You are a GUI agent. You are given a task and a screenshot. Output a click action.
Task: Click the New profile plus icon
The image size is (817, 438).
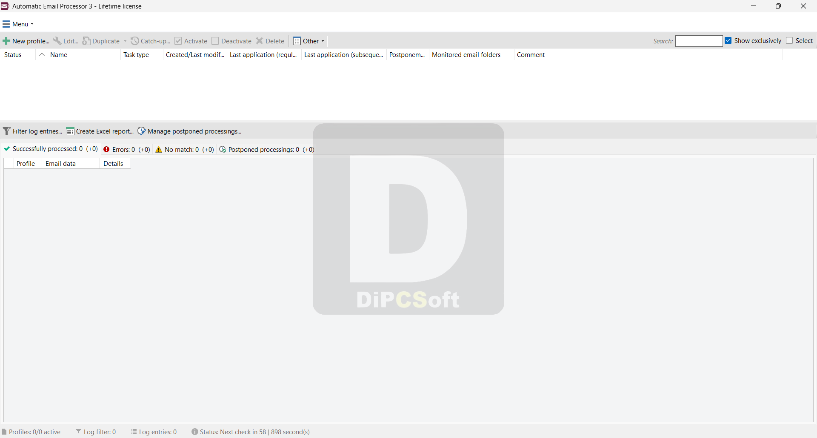point(6,41)
